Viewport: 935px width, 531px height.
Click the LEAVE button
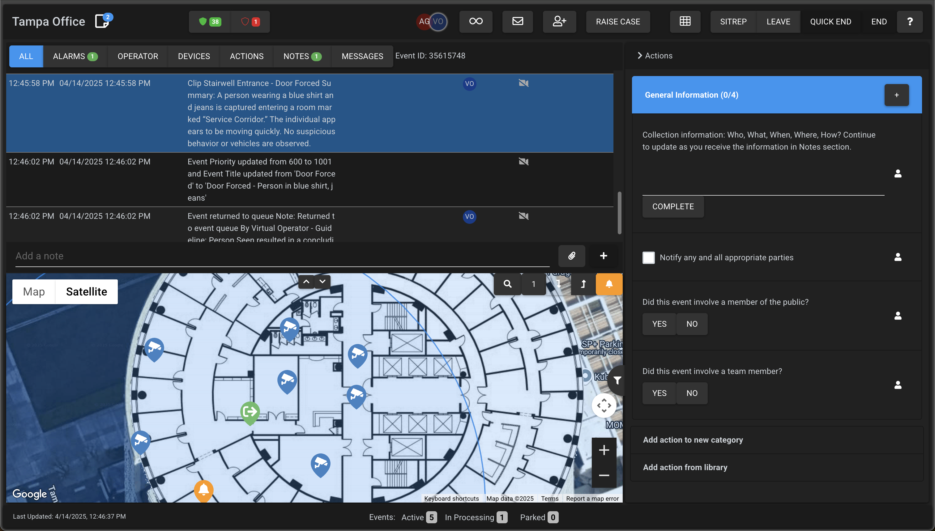[x=778, y=22]
